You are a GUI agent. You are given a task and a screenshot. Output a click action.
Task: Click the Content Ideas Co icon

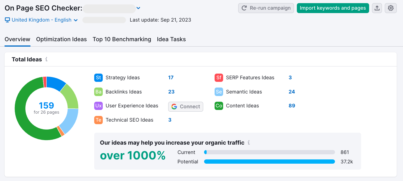tap(218, 106)
